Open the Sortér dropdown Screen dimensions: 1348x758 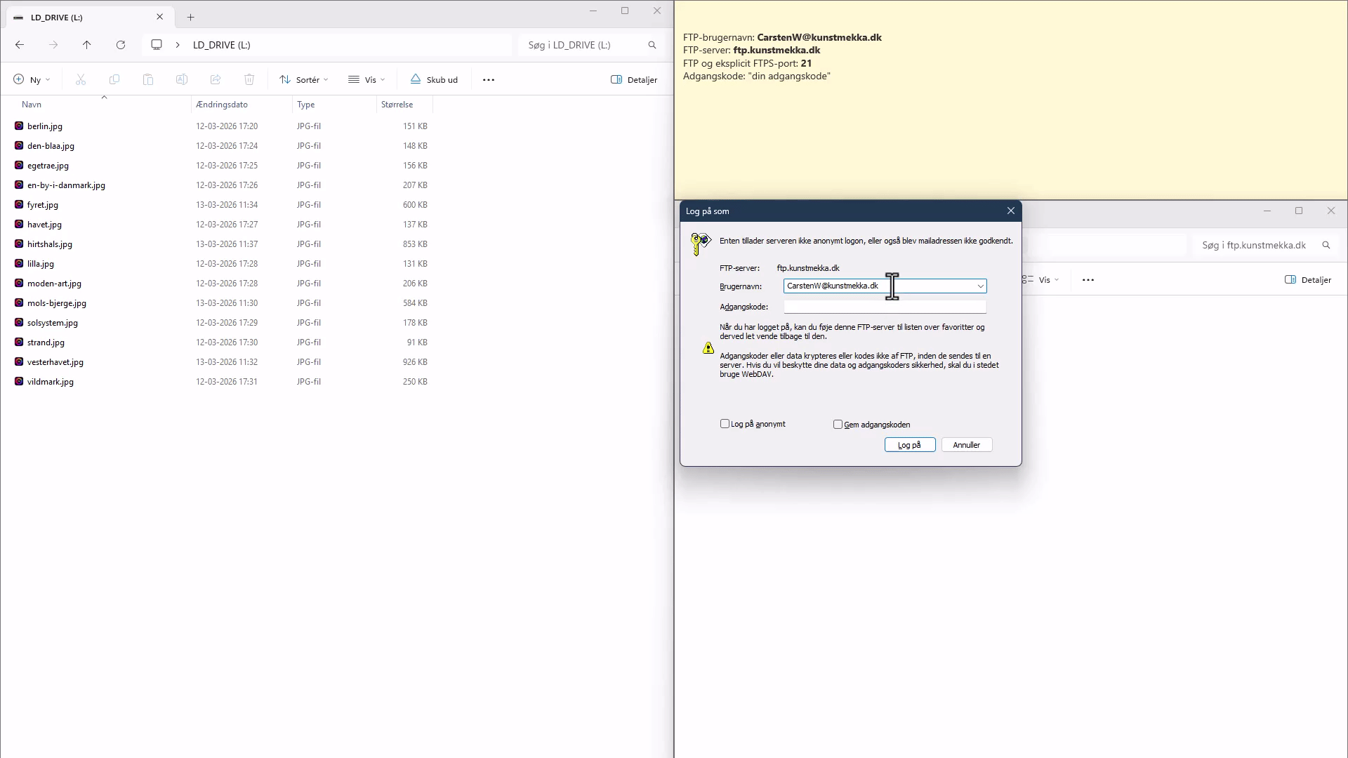pyautogui.click(x=304, y=80)
